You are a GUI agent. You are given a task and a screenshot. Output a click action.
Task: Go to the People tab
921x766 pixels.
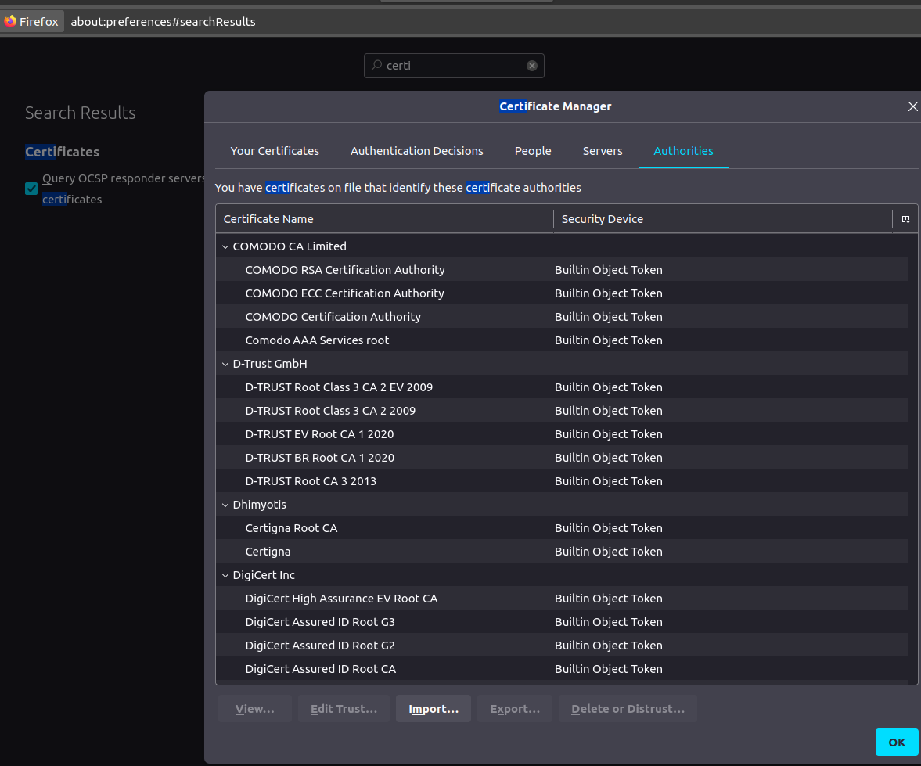(533, 151)
